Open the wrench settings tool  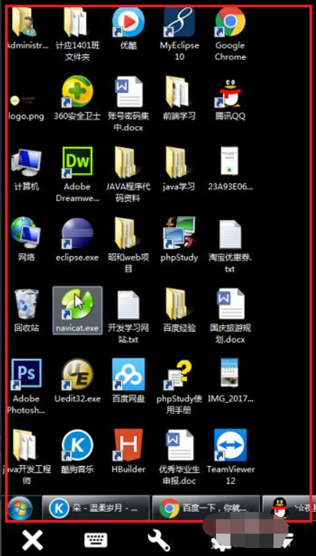click(x=159, y=540)
